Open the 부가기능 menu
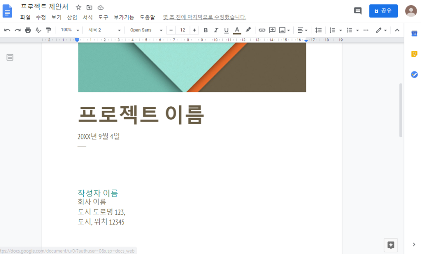 (x=124, y=17)
